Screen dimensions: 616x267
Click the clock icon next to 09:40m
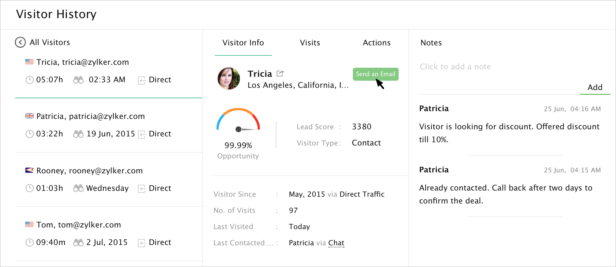(x=30, y=242)
